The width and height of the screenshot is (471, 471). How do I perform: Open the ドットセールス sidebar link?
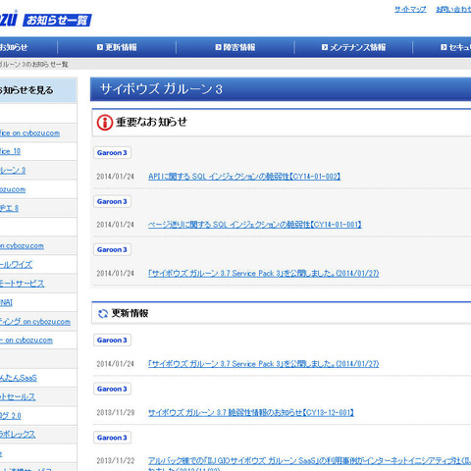click(x=18, y=397)
